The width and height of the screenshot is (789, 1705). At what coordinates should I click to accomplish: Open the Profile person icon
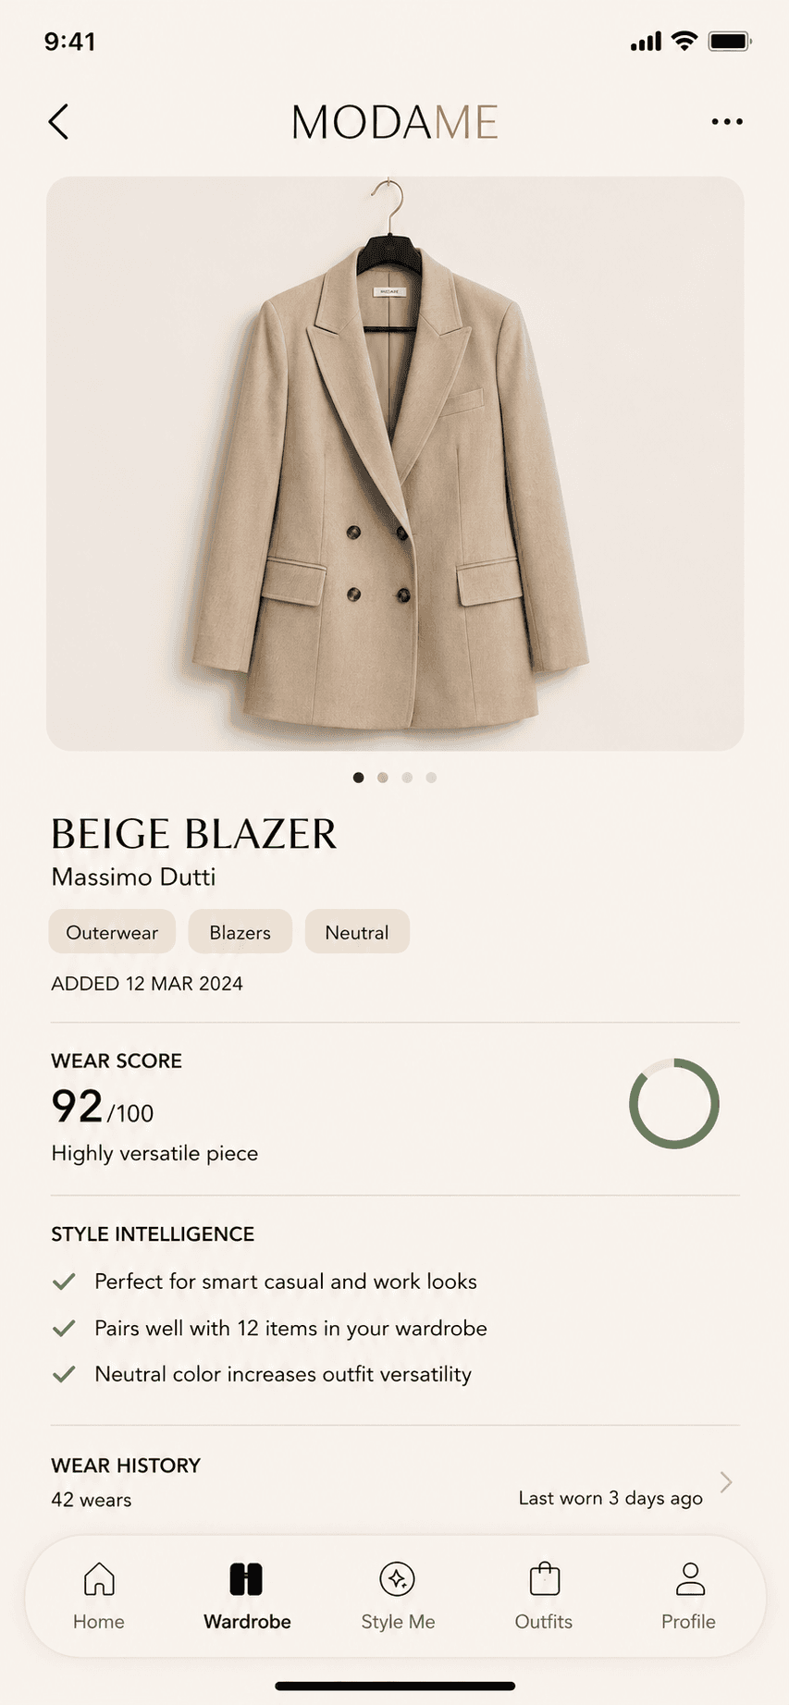(x=690, y=1578)
